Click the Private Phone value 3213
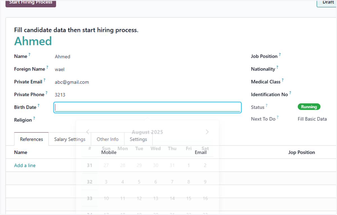 60,95
